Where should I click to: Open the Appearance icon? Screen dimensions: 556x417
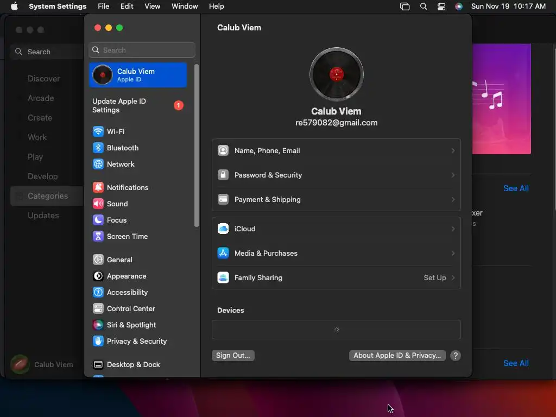tap(98, 276)
